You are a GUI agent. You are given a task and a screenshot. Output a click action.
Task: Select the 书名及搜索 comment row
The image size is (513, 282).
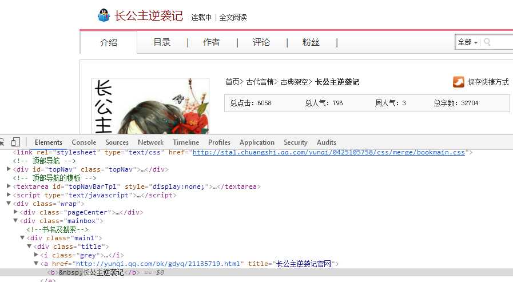point(57,229)
